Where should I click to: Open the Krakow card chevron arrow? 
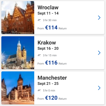[99, 53]
